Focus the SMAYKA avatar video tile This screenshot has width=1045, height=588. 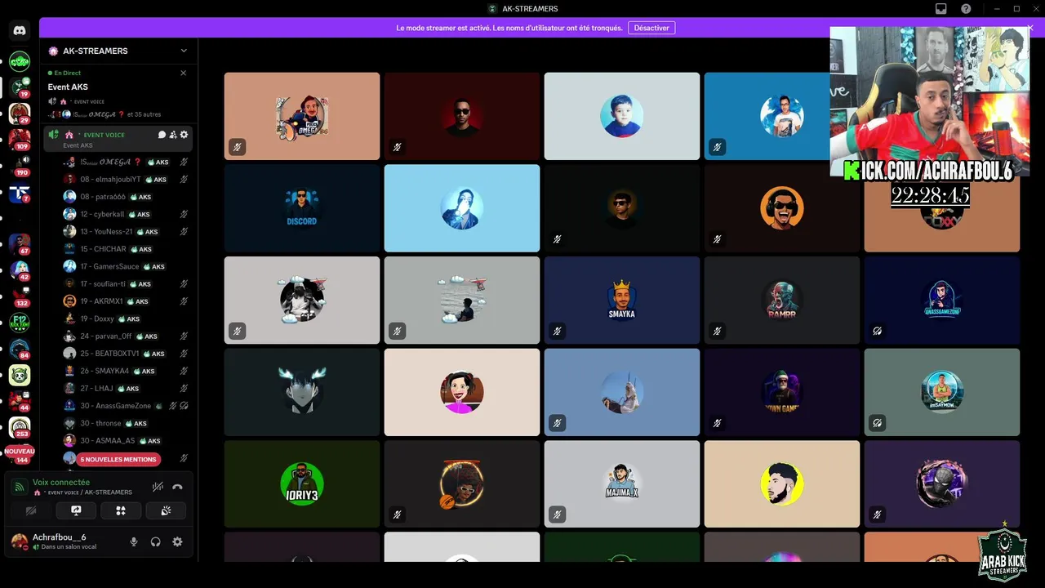[622, 301]
